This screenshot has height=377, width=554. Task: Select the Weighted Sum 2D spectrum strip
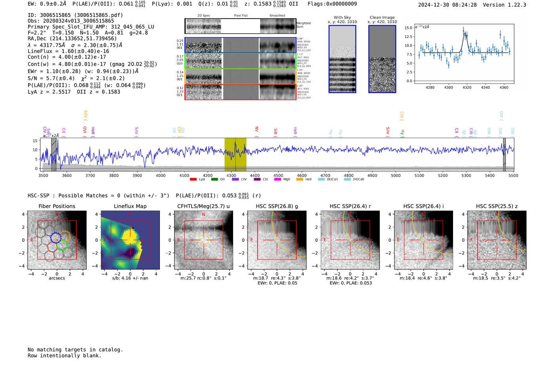tap(240, 26)
